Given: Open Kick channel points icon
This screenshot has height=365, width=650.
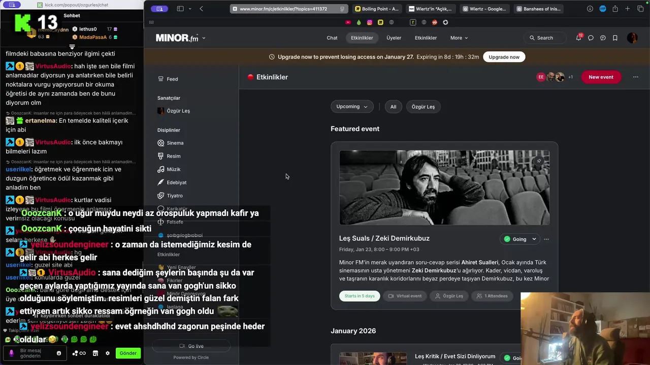Looking at the screenshot, I should click(x=79, y=353).
